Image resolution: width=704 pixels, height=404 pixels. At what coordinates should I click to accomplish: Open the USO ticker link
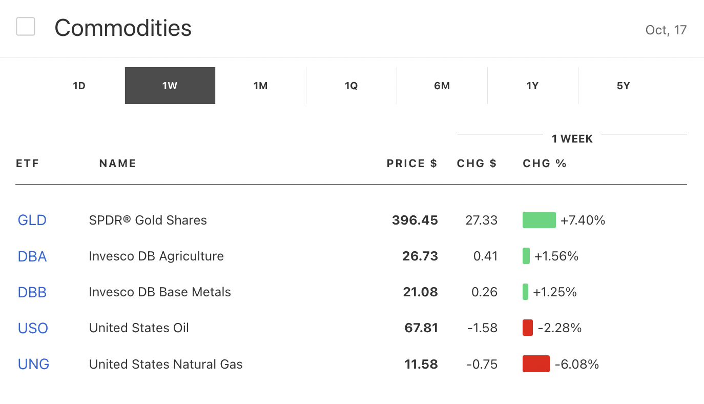pos(33,328)
